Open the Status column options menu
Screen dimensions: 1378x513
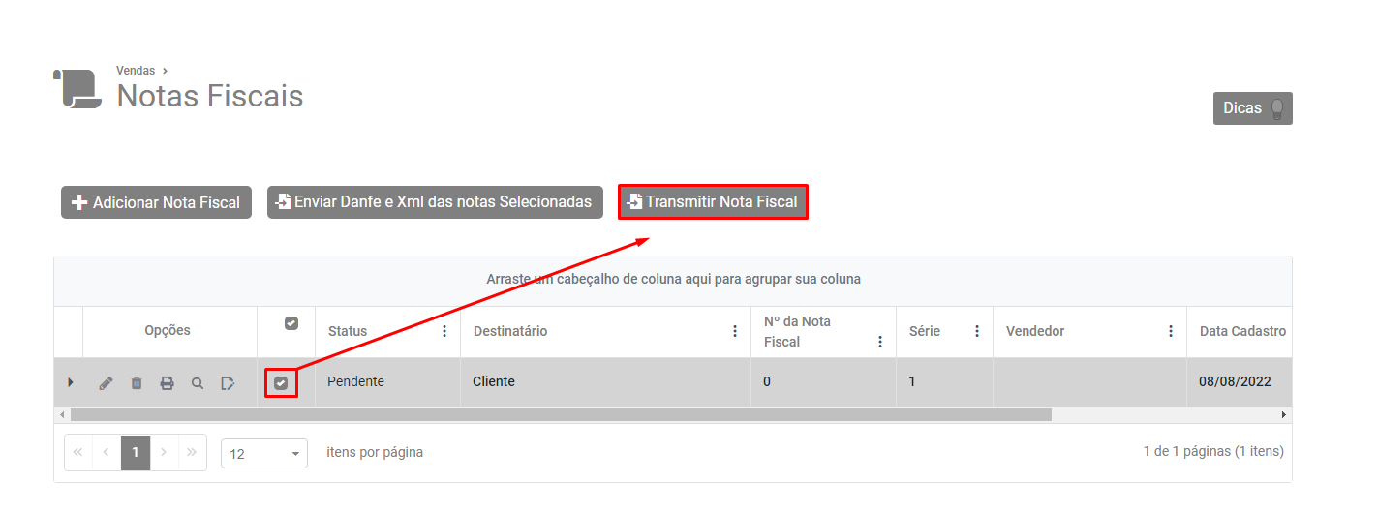coord(444,331)
